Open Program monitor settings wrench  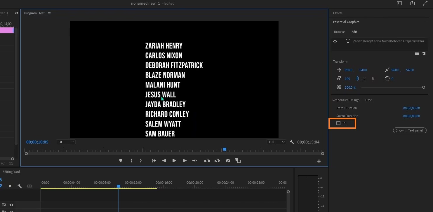click(x=291, y=142)
